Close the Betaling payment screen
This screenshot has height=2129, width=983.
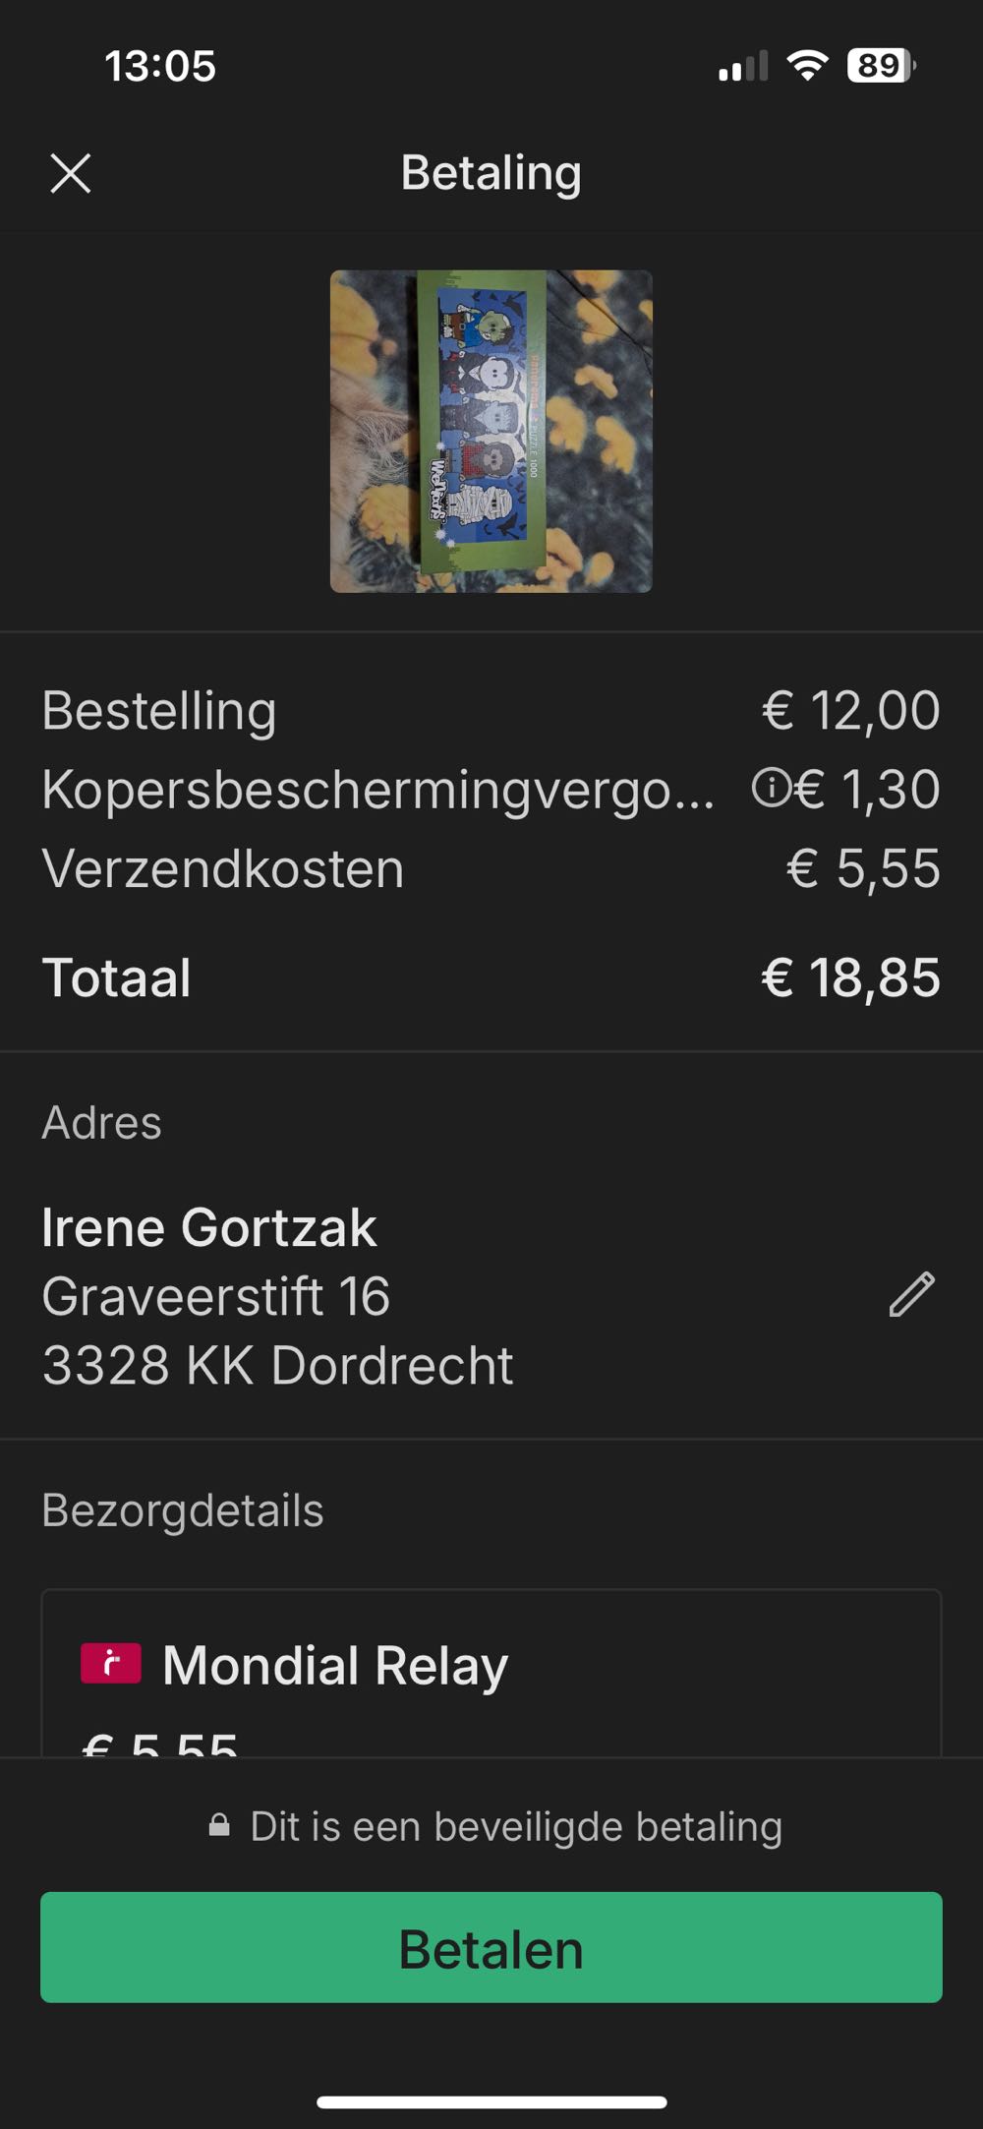pos(71,174)
